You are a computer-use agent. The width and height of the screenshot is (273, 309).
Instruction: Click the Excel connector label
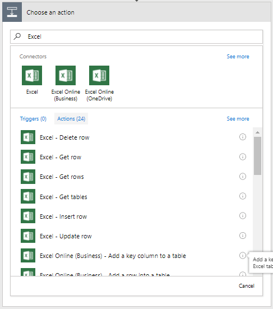point(32,92)
